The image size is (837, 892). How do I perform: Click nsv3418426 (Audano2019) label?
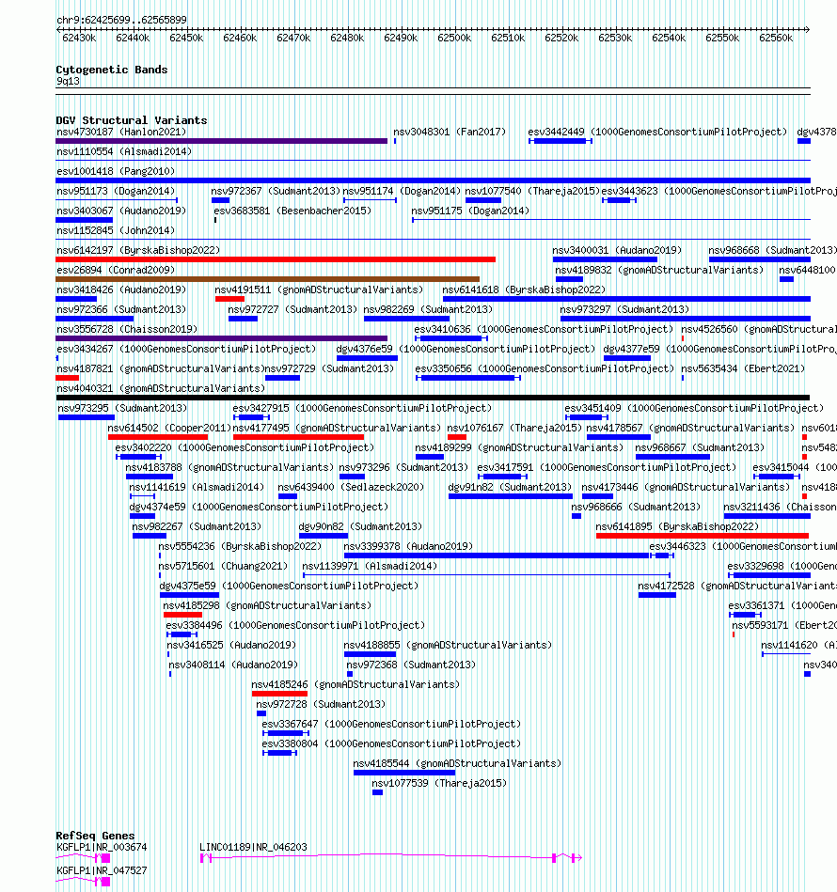[121, 290]
